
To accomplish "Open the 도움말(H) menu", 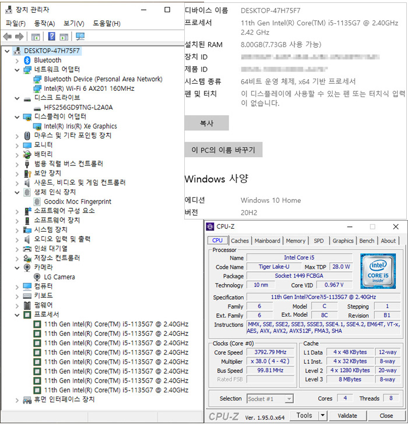I will [107, 24].
